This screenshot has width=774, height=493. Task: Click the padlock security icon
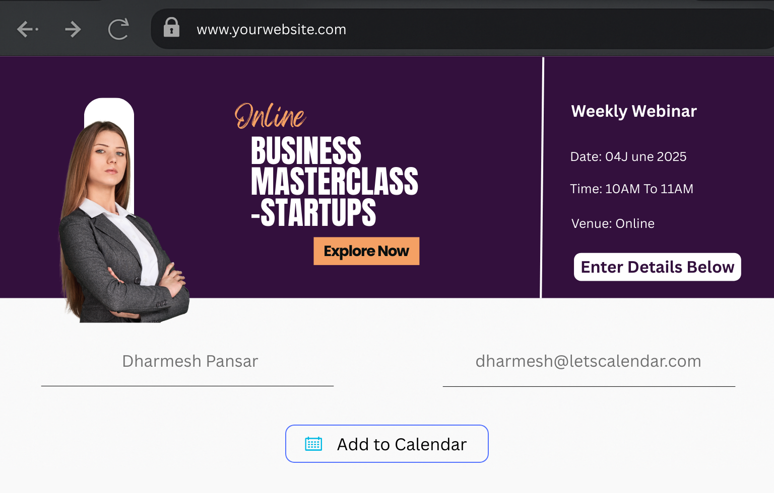pyautogui.click(x=171, y=28)
